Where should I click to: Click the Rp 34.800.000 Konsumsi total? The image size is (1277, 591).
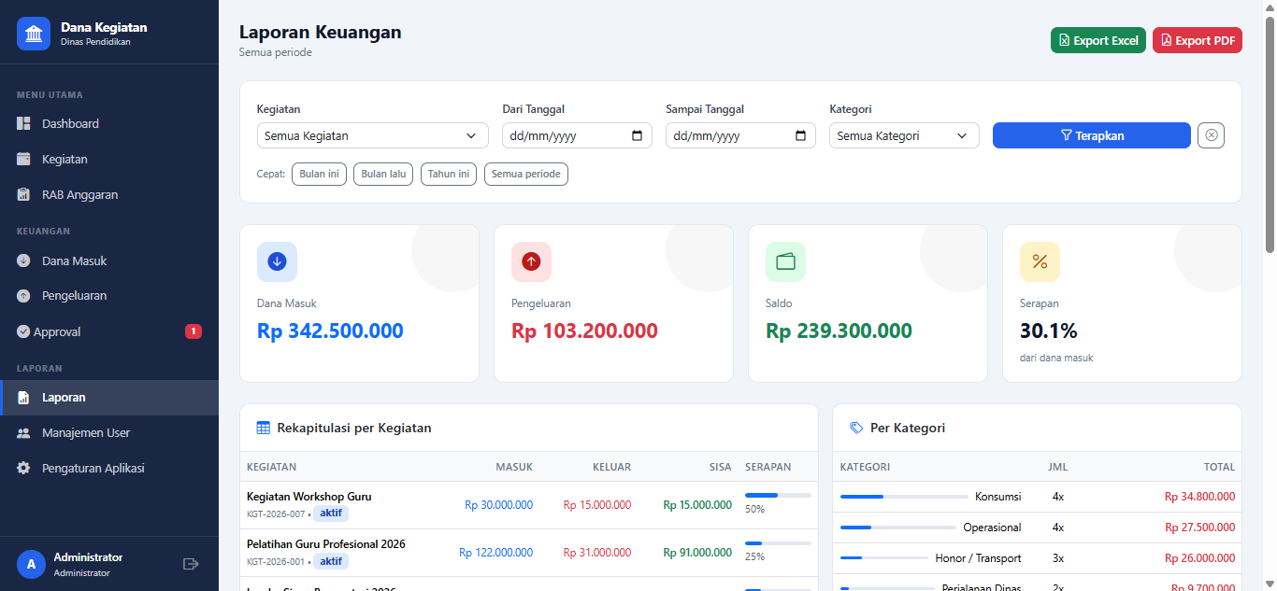(1199, 497)
